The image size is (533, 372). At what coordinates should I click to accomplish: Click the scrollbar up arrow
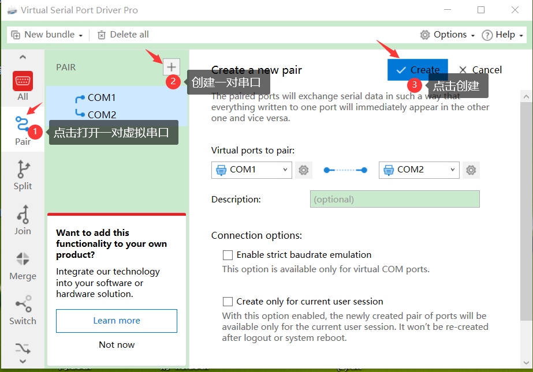pyautogui.click(x=526, y=96)
